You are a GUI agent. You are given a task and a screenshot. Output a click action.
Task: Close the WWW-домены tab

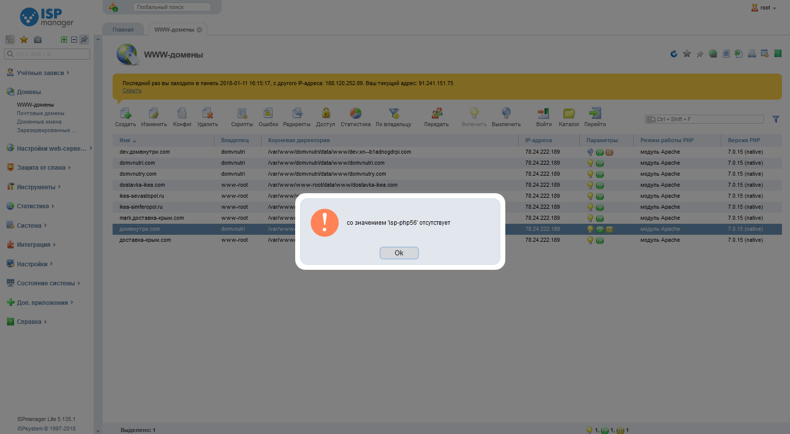tap(199, 30)
